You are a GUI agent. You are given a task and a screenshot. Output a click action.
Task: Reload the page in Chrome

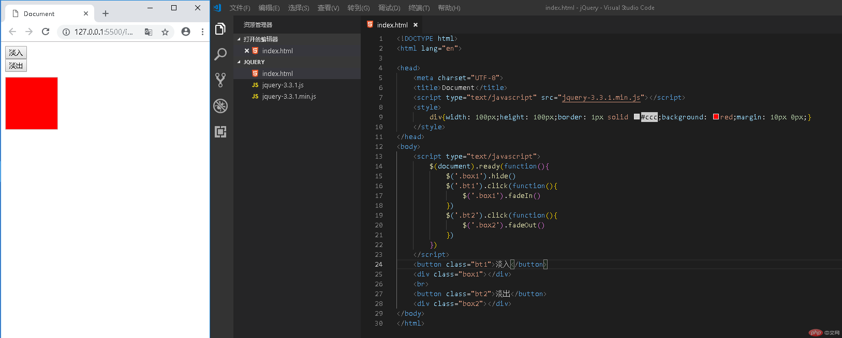[x=46, y=32]
